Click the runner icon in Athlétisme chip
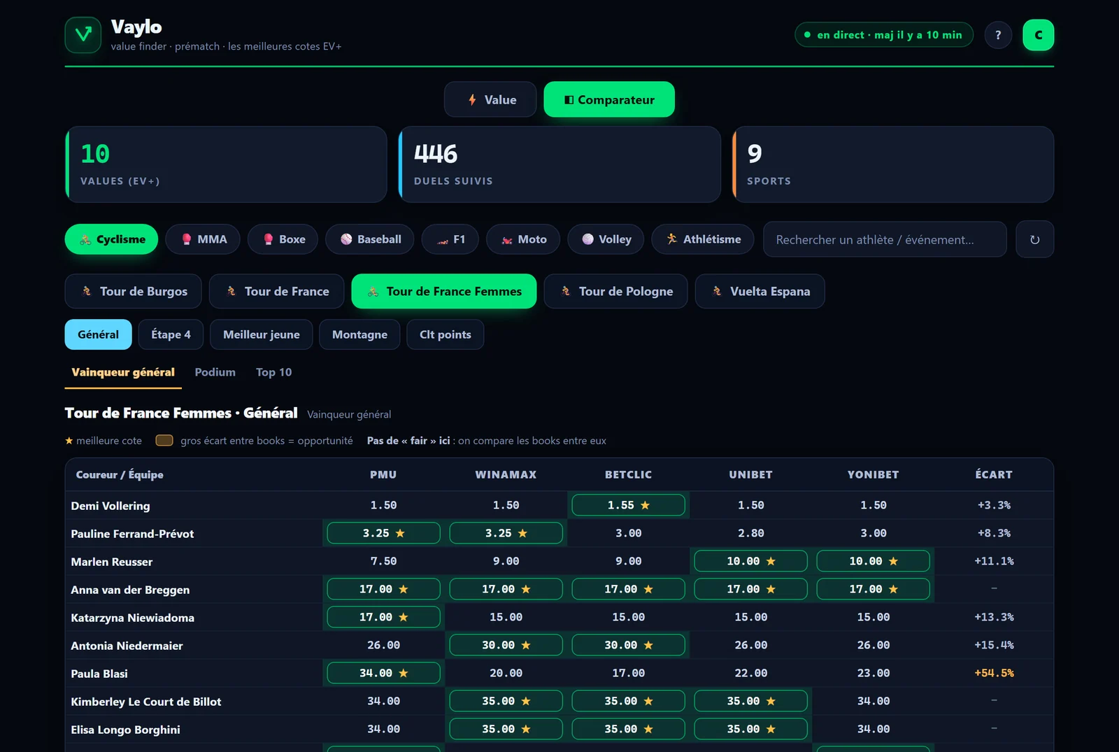The height and width of the screenshot is (752, 1119). [672, 239]
